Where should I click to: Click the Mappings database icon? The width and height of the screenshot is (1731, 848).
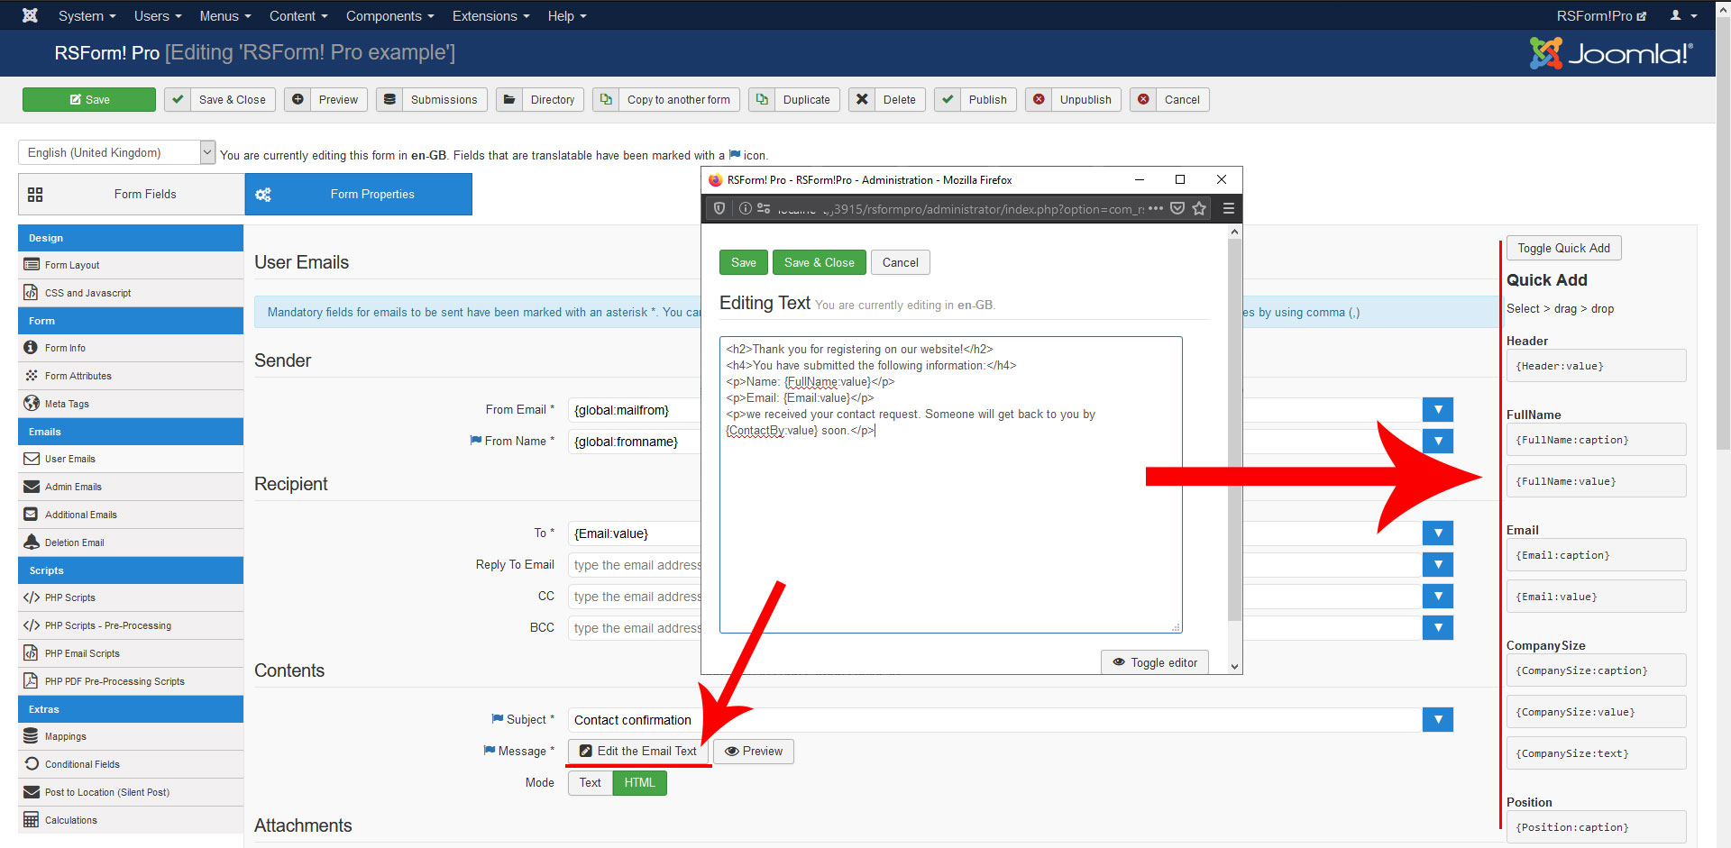32,736
